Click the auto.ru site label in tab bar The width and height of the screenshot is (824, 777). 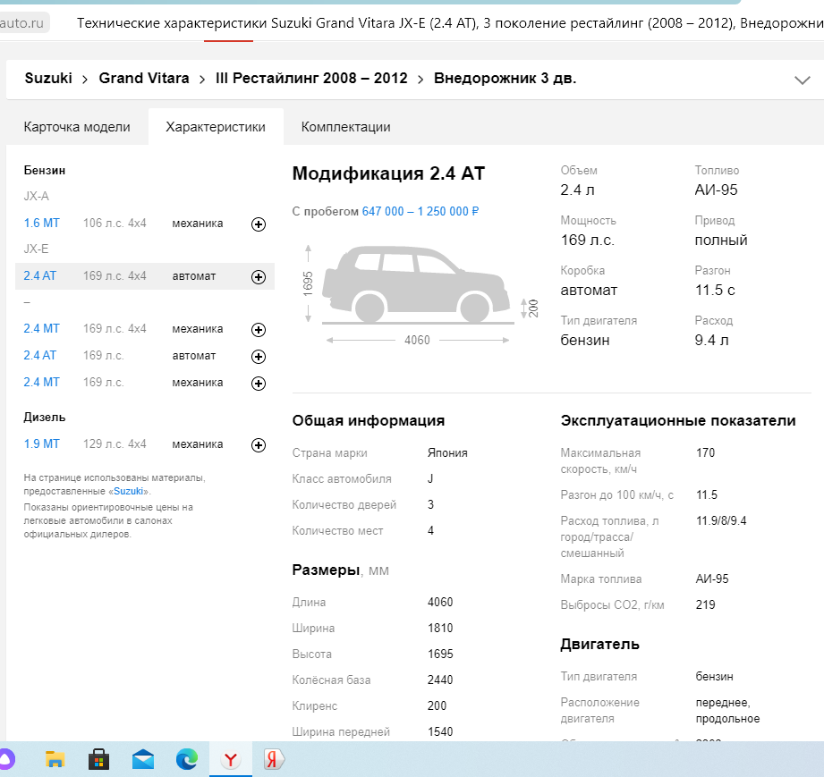(22, 23)
